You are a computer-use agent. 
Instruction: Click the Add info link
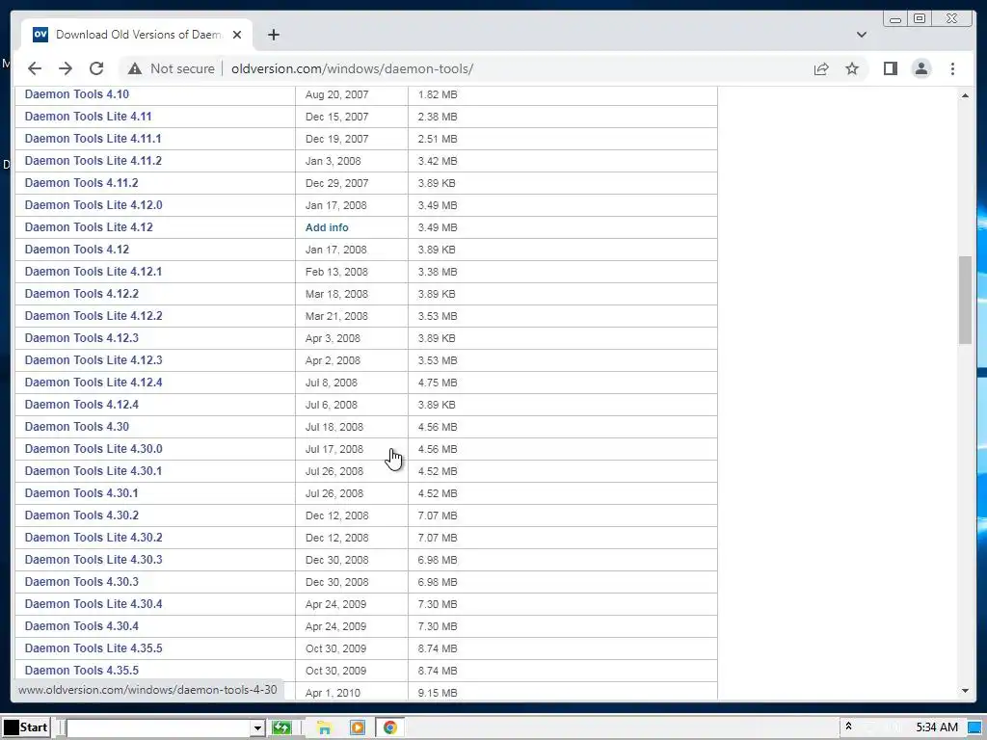pyautogui.click(x=327, y=227)
